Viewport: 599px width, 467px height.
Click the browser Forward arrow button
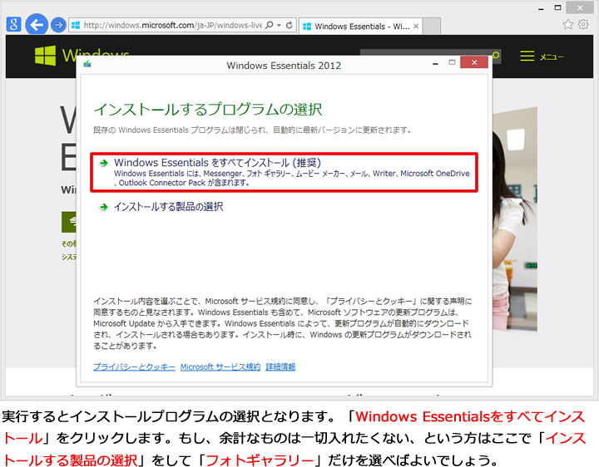coord(58,25)
